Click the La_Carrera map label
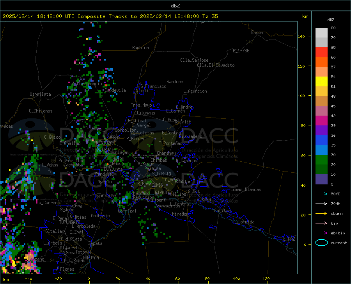This screenshot has height=284, width=351. 48,203
